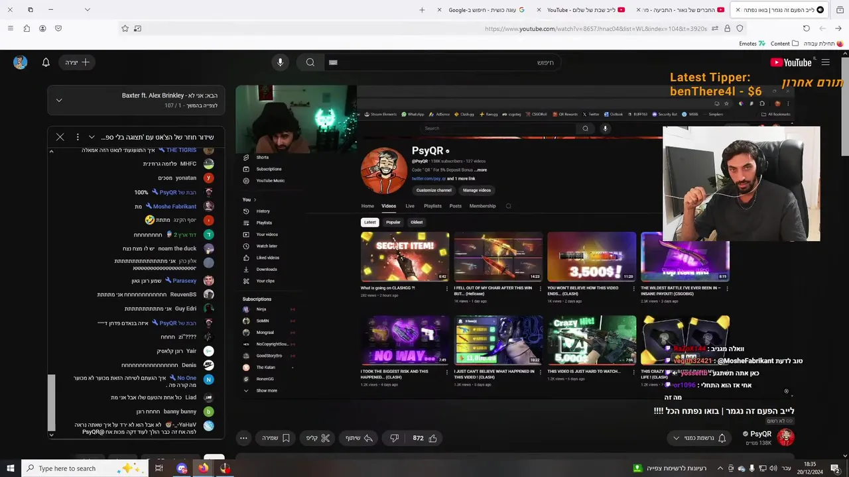Open PsyQR channel avatar under video
This screenshot has width=849, height=477.
[786, 437]
